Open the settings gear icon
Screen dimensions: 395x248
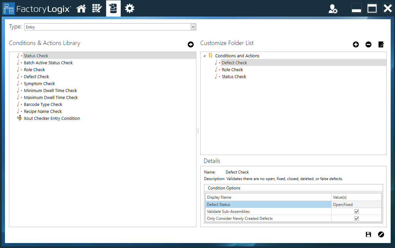[129, 9]
